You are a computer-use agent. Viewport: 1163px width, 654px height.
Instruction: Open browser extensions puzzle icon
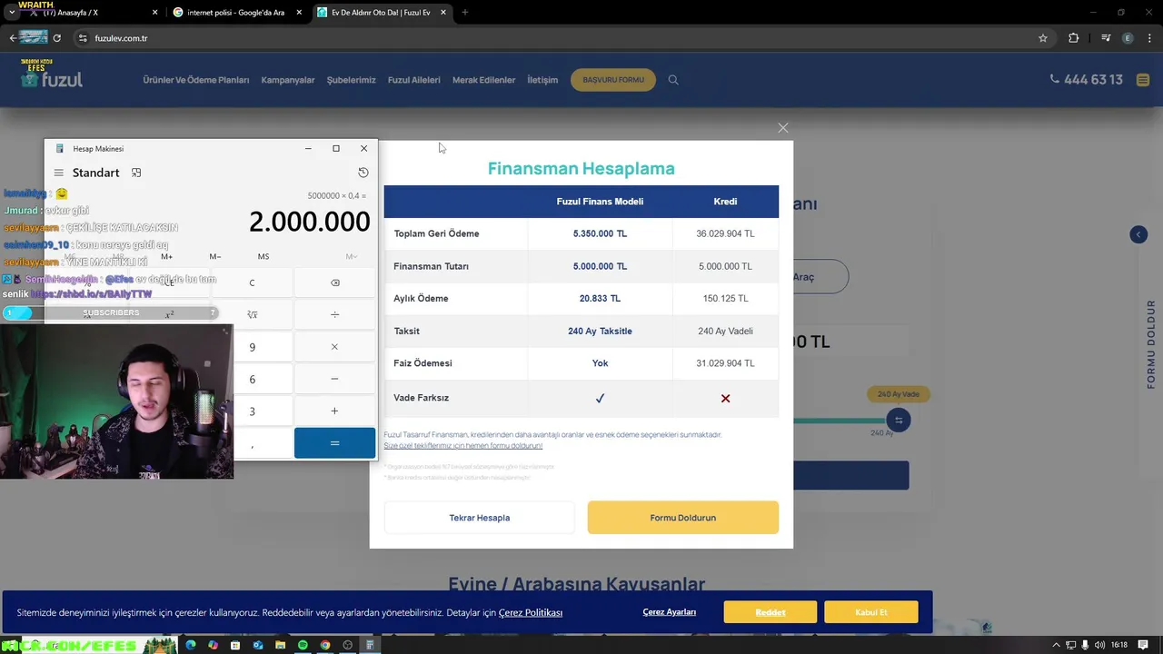(1074, 38)
